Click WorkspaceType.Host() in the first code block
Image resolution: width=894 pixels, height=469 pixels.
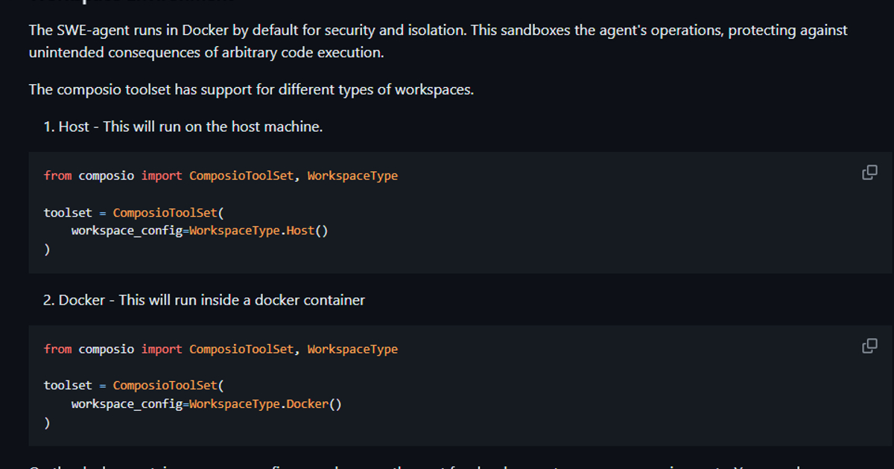(x=259, y=231)
